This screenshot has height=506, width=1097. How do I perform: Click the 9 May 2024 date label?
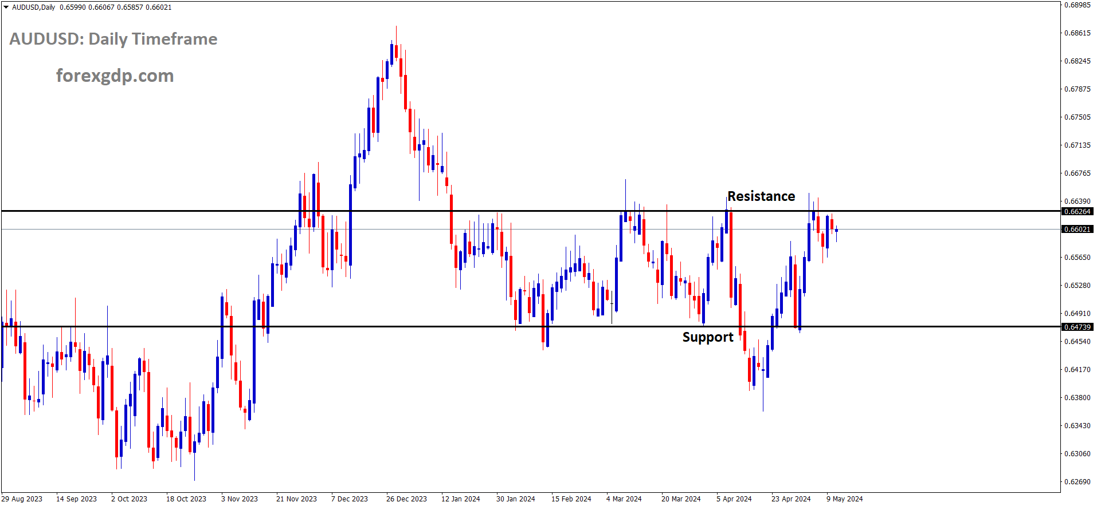845,499
